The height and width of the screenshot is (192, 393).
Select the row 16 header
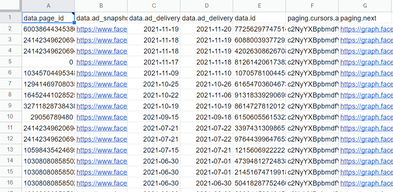pyautogui.click(x=10, y=183)
